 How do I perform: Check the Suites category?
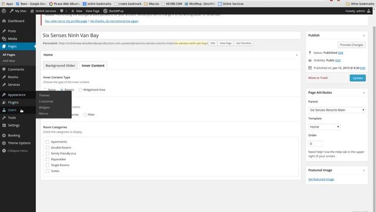[x=48, y=171]
